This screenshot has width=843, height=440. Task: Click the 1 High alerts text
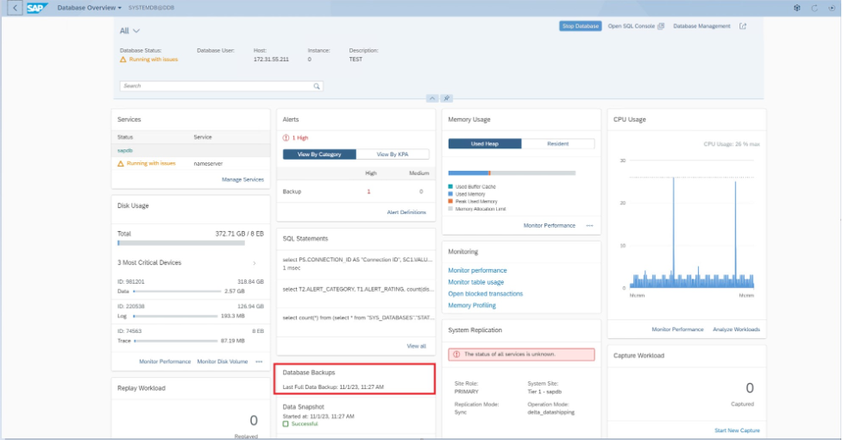(300, 138)
